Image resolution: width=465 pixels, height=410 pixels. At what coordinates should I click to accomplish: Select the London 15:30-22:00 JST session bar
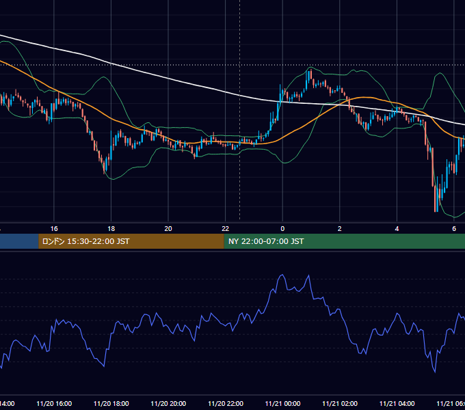click(131, 241)
